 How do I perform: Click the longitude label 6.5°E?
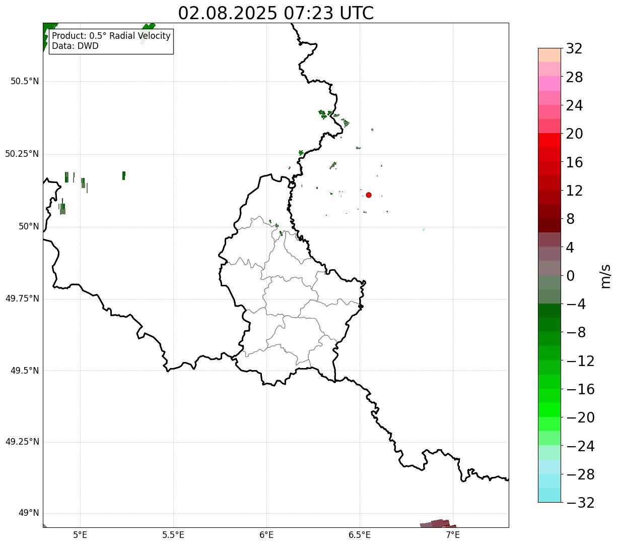coord(360,534)
